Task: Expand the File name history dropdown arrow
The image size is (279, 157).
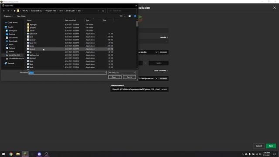Action: pyautogui.click(x=105, y=73)
